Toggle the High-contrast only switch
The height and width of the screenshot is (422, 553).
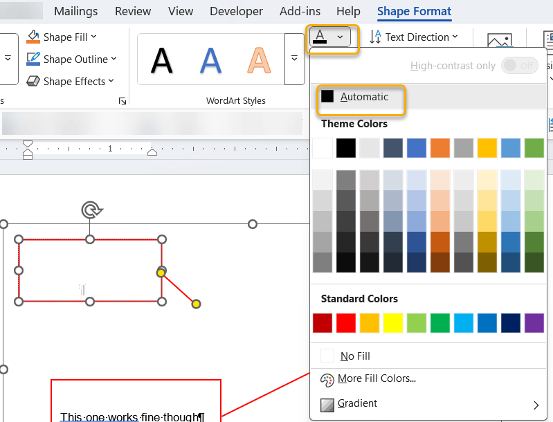(520, 66)
